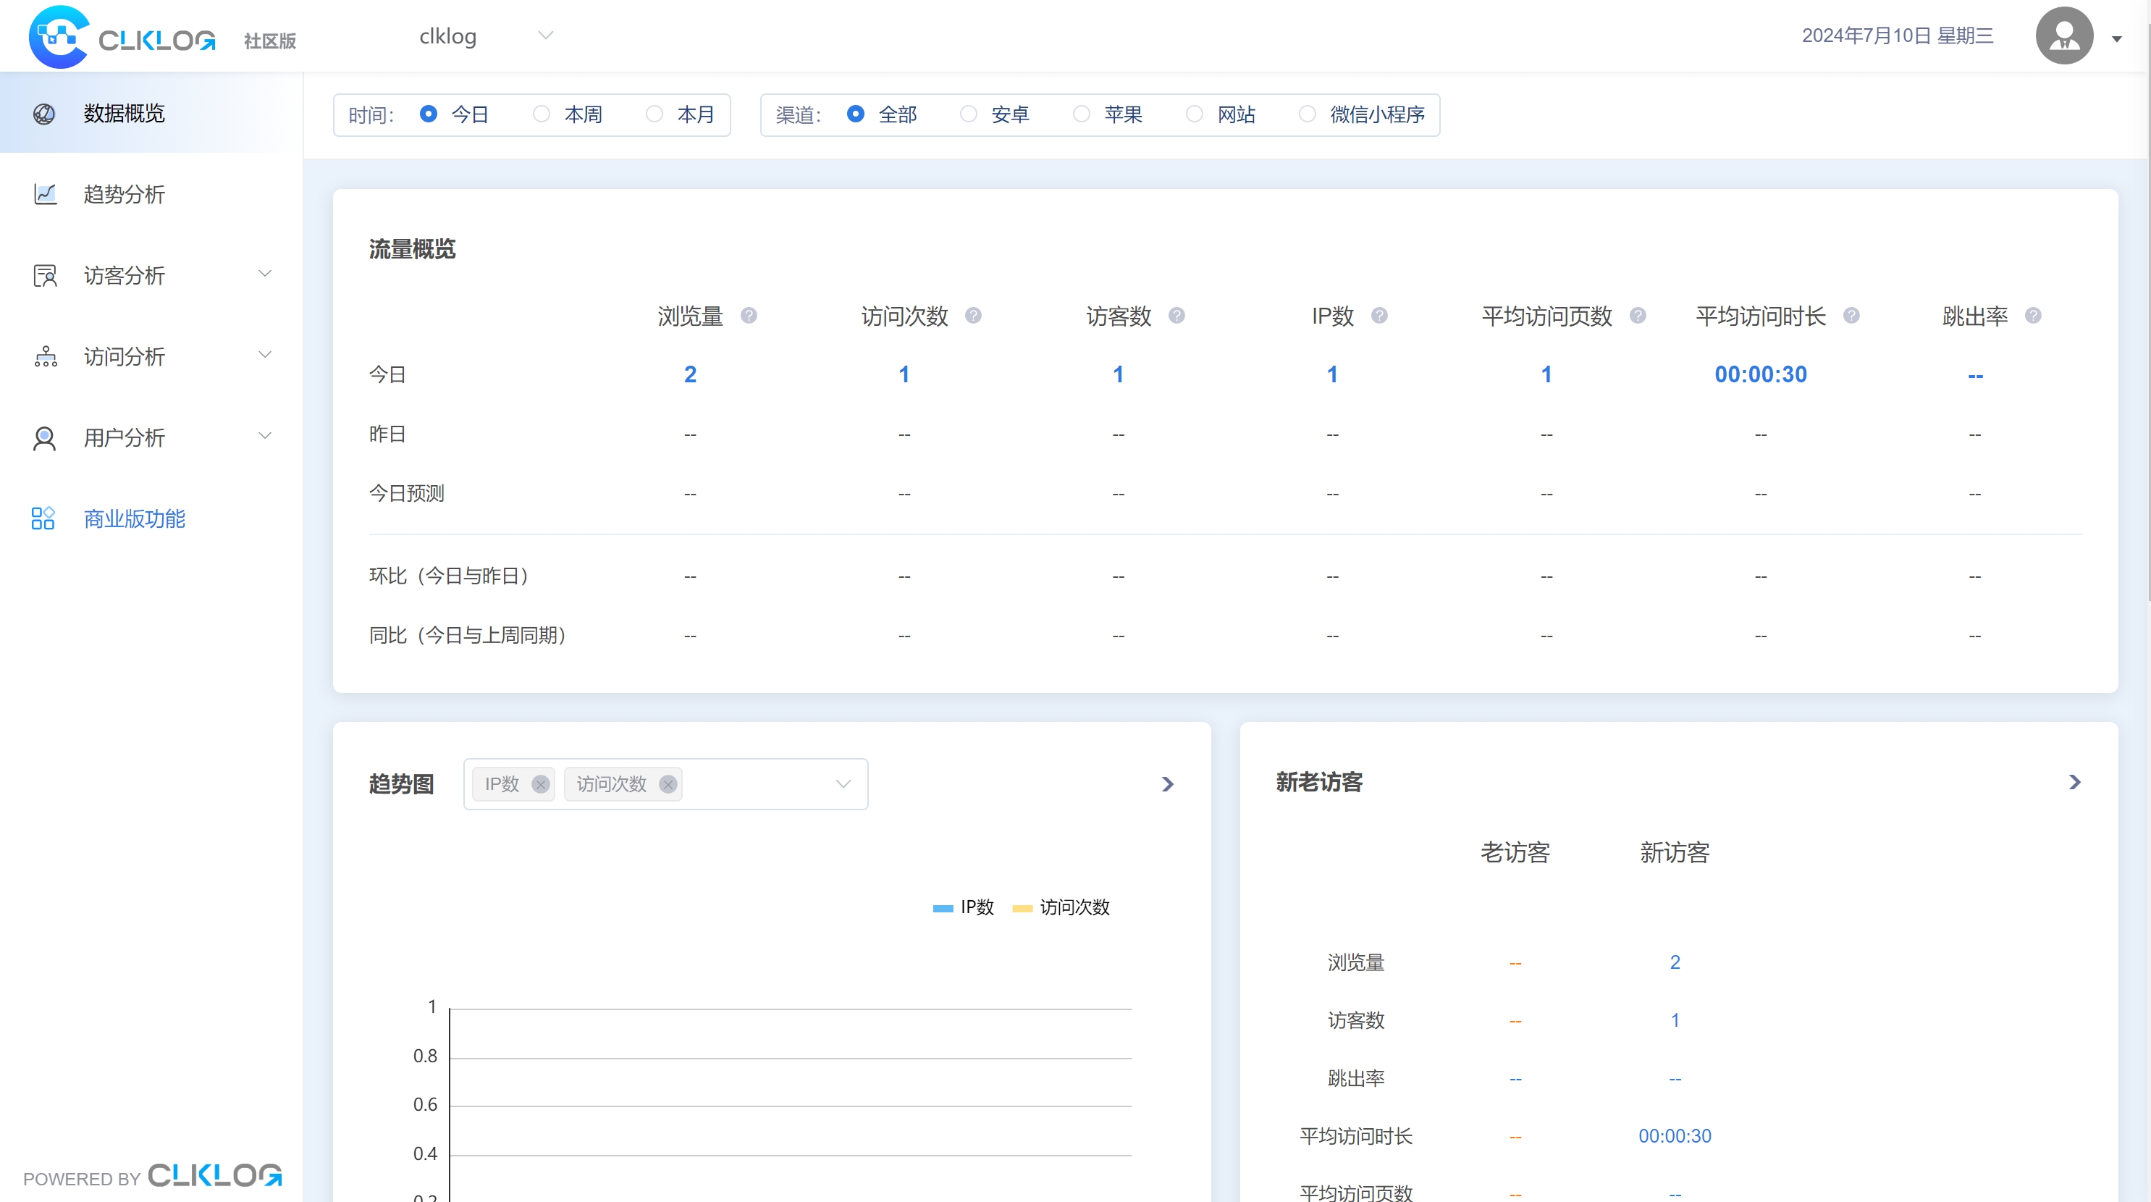This screenshot has width=2151, height=1202.
Task: Click the CLKLOG logo in header
Action: (122, 37)
